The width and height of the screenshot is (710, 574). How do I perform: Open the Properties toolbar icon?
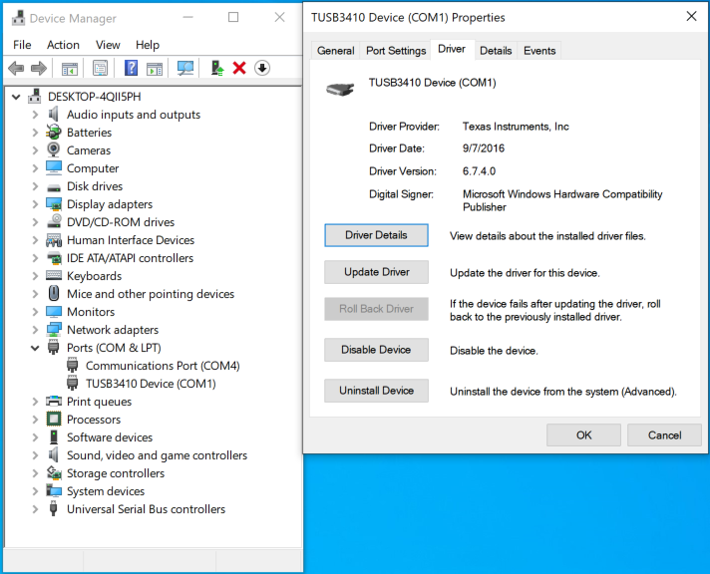(100, 69)
